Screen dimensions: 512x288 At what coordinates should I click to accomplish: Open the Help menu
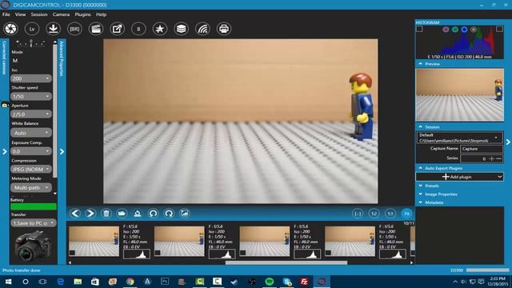point(101,14)
